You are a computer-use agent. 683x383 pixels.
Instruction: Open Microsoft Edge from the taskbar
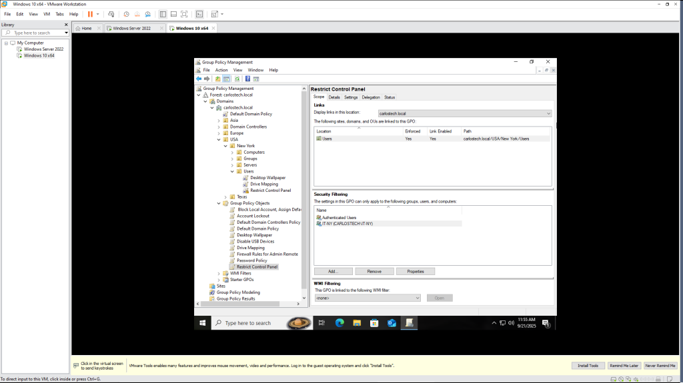point(339,323)
